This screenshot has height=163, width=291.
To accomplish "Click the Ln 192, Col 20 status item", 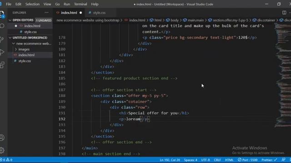I will click(x=170, y=160).
